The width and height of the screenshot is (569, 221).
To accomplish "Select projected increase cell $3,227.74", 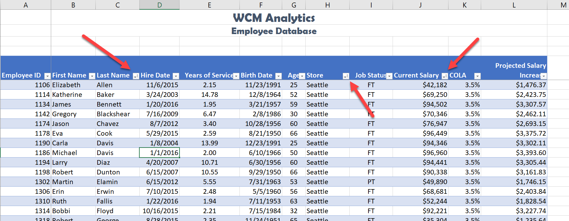I will (514, 211).
